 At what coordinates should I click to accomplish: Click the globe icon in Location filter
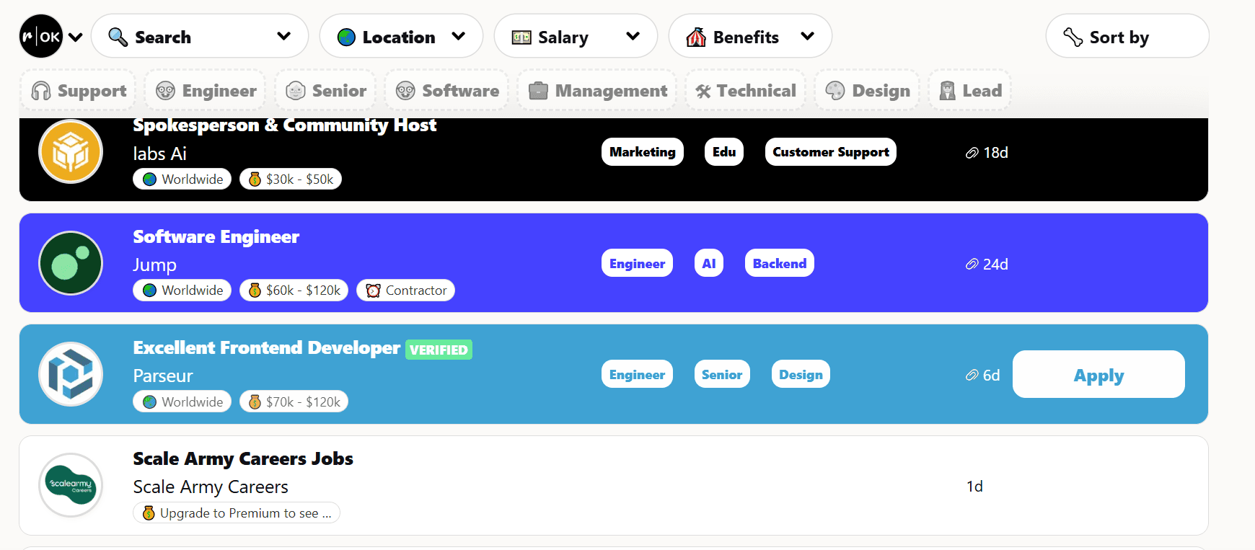click(346, 37)
